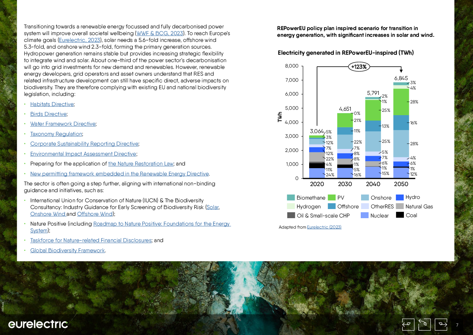473x335 pixels.
Task: Follow the Global Biodiversity Framework link
Action: pyautogui.click(x=67, y=251)
